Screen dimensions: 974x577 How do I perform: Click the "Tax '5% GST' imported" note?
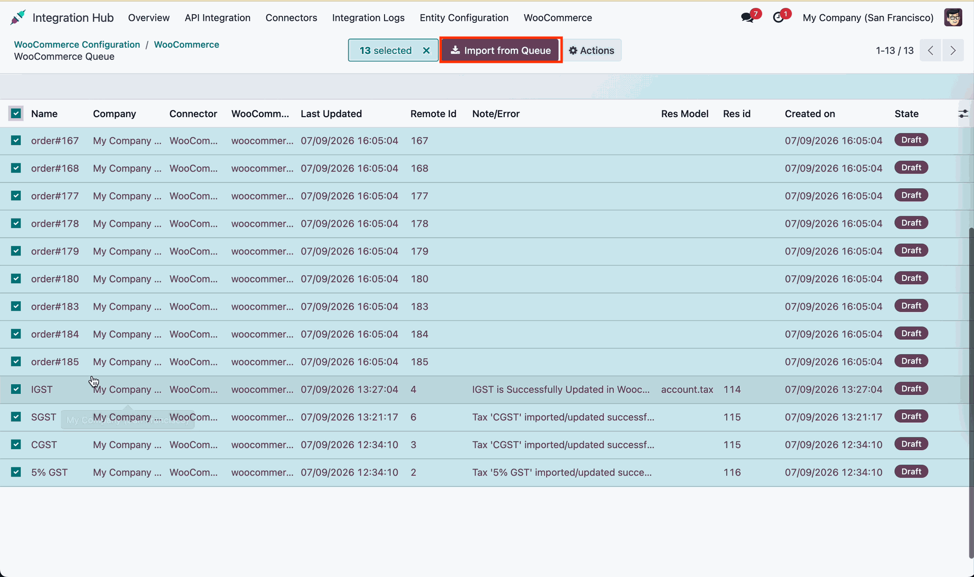click(562, 472)
